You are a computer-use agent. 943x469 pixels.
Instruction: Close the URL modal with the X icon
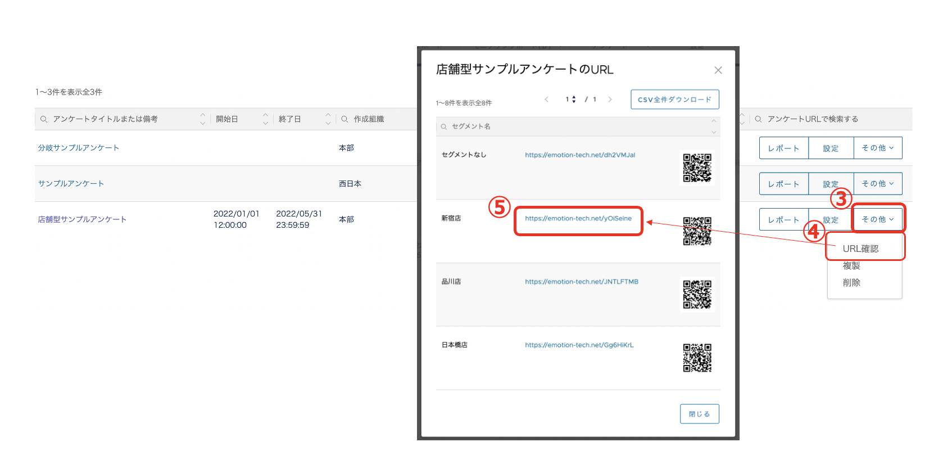[x=718, y=70]
